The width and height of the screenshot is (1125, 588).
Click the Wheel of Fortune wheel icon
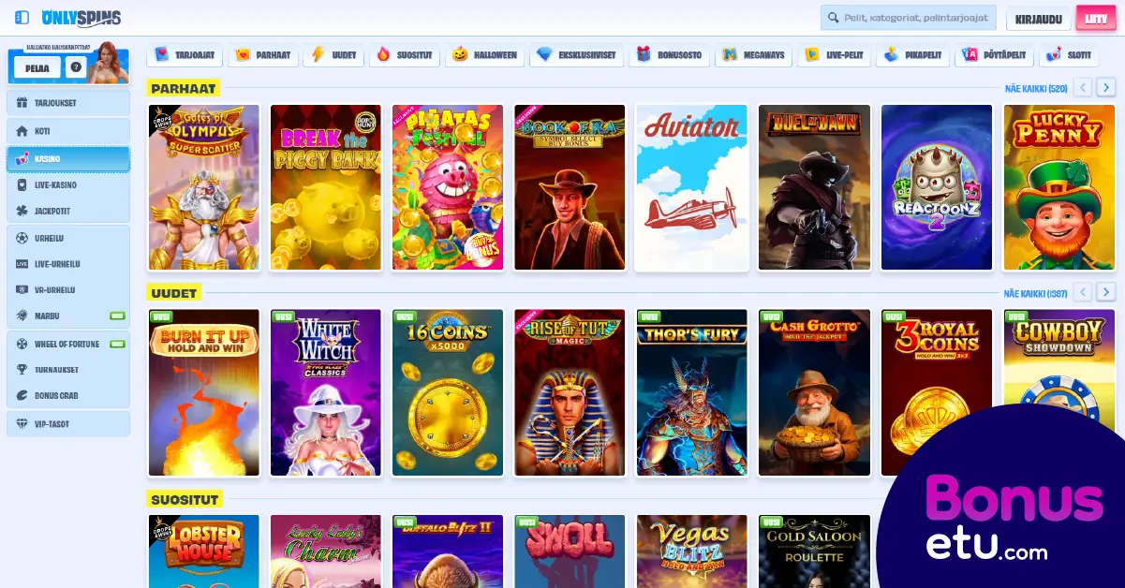tap(22, 344)
